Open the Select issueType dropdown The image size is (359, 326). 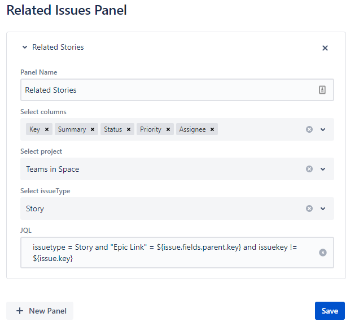click(x=323, y=208)
